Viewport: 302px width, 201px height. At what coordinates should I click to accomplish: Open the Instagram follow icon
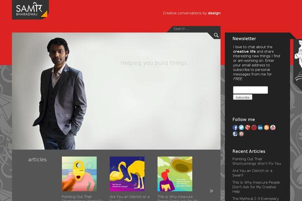pos(241,134)
